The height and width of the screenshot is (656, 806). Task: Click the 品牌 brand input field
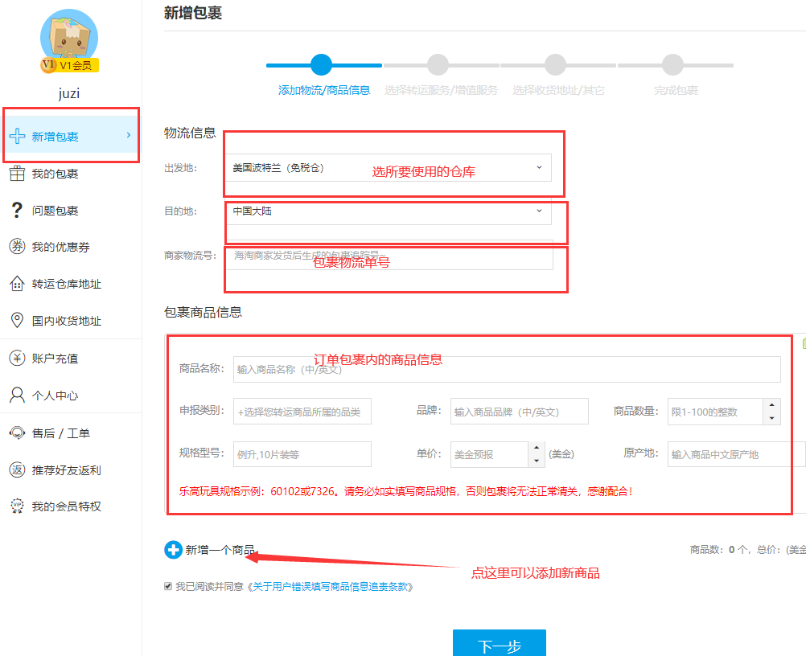519,412
